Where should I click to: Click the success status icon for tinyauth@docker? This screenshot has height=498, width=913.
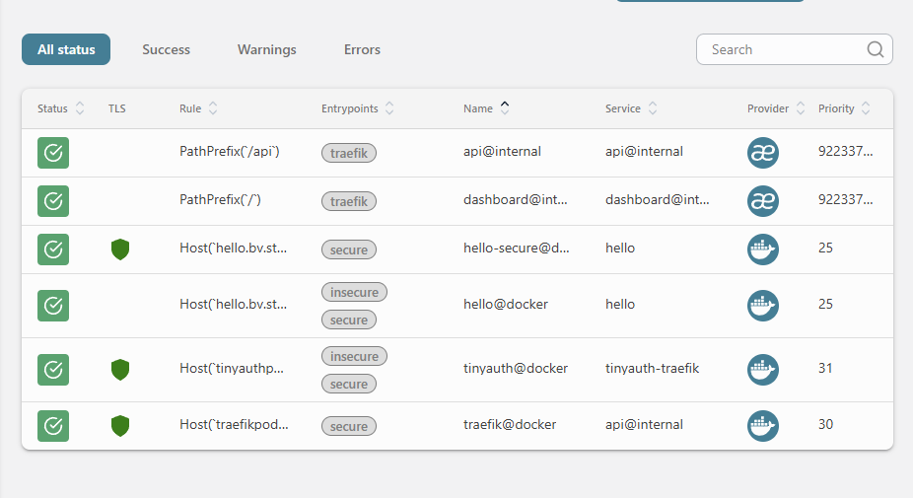(x=53, y=370)
